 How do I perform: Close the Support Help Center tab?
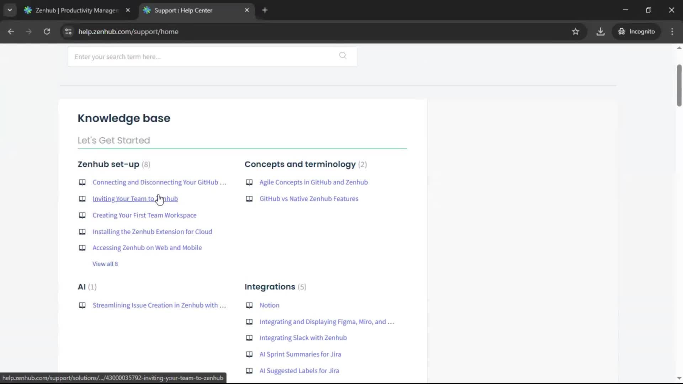coord(247,10)
